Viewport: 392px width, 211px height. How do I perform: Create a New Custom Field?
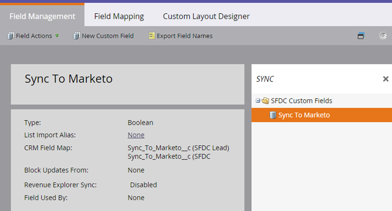point(108,36)
